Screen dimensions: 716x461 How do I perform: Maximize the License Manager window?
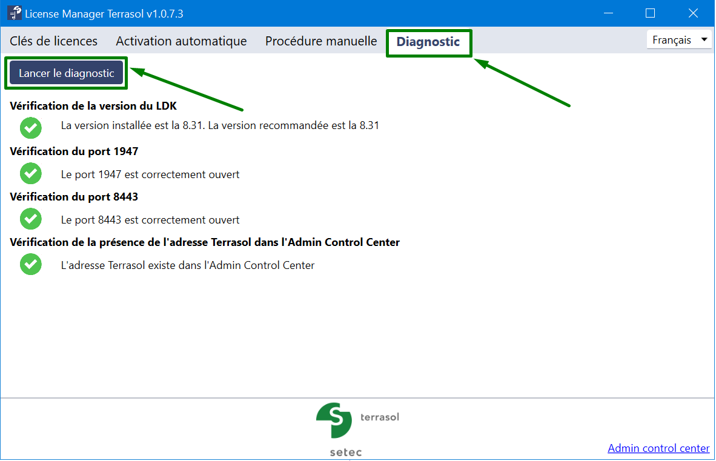coord(650,13)
